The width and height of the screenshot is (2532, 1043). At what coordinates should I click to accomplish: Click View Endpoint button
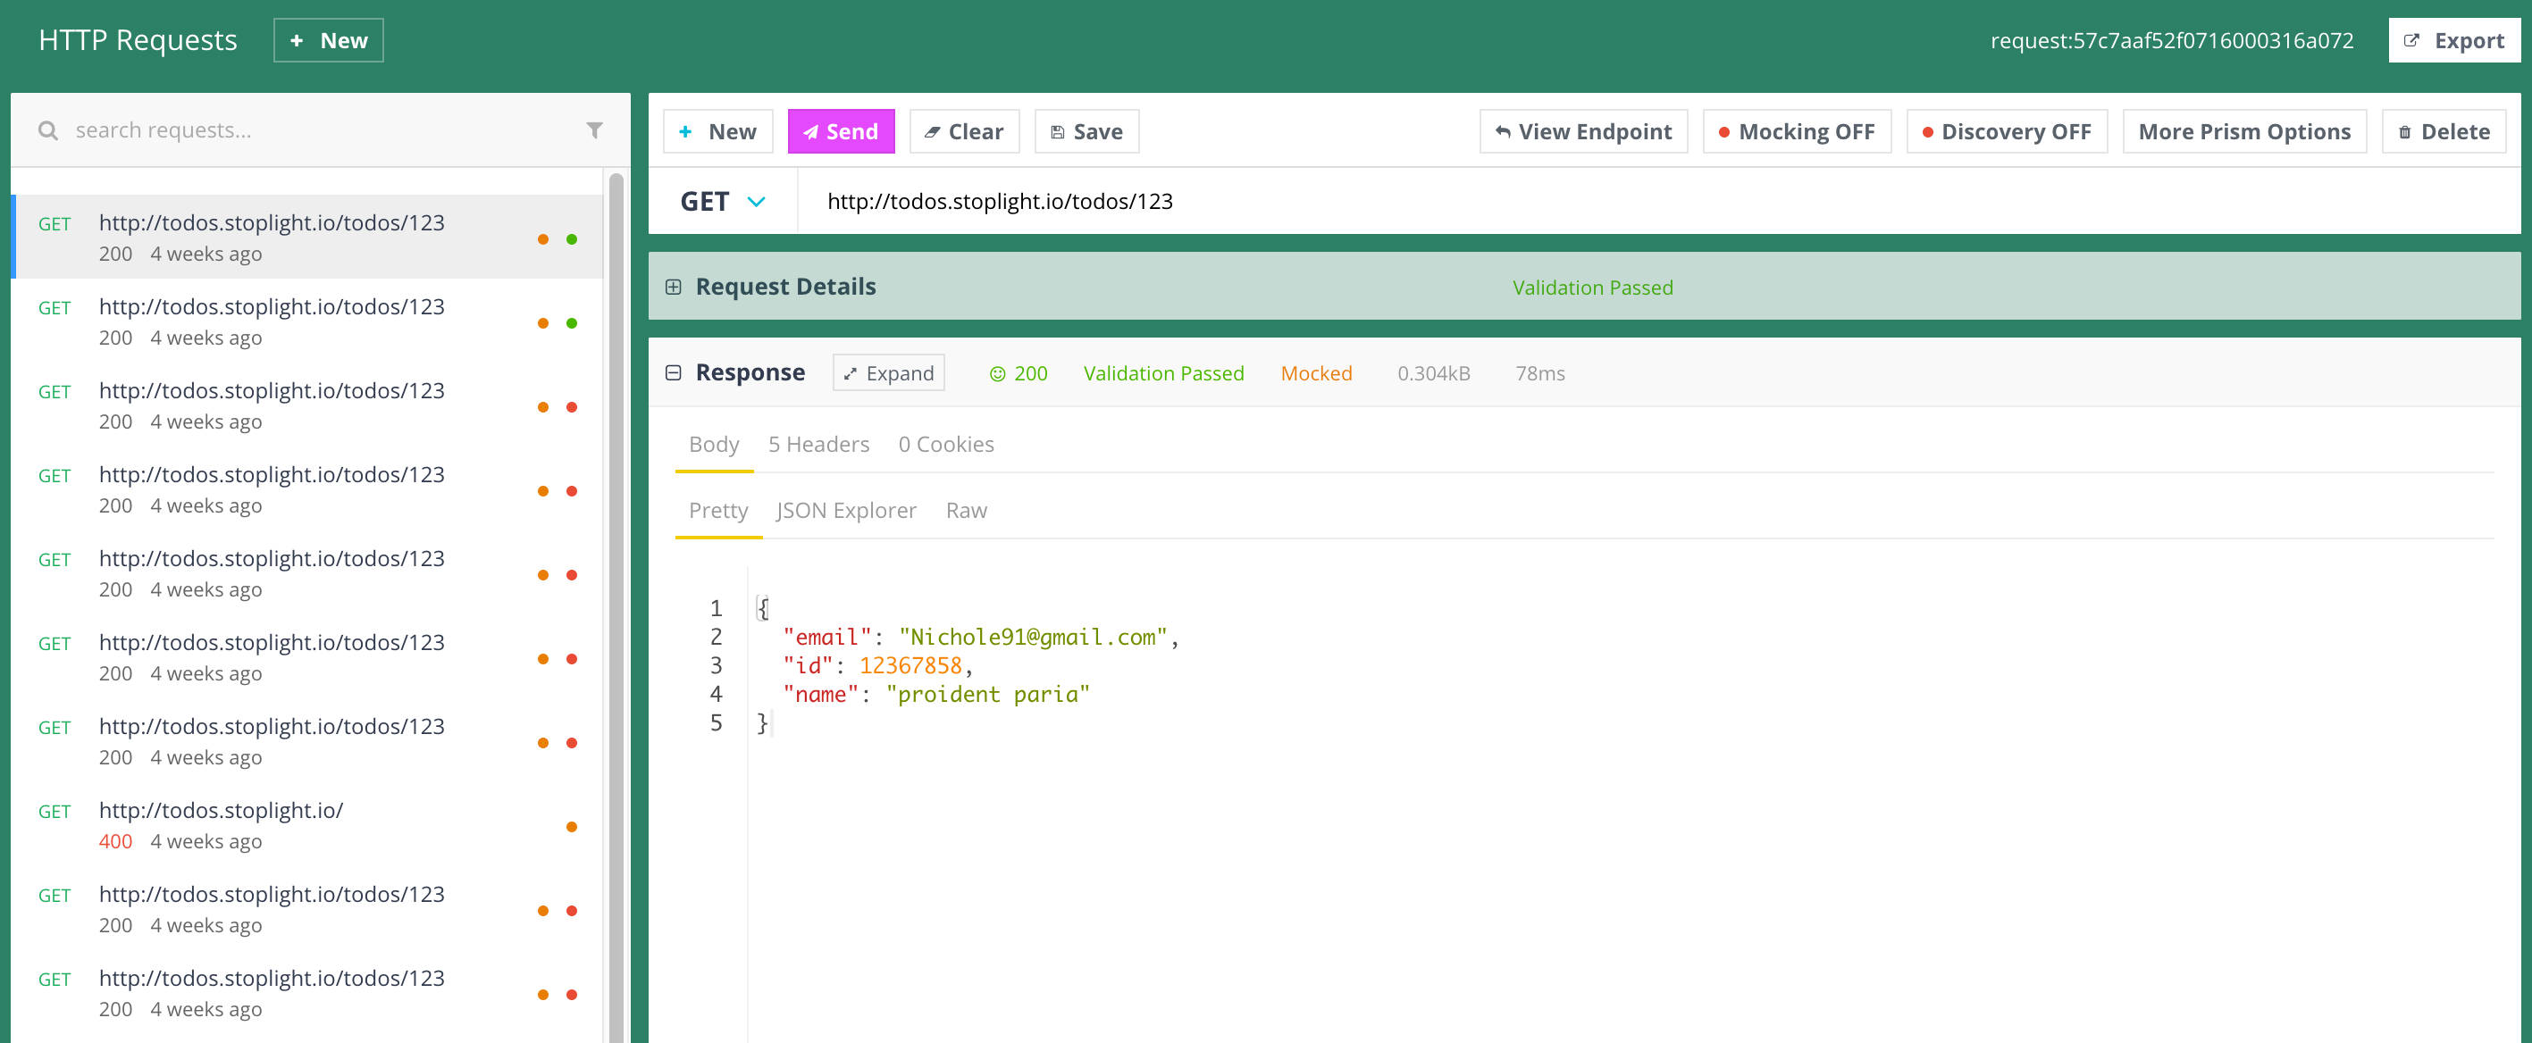(1582, 131)
